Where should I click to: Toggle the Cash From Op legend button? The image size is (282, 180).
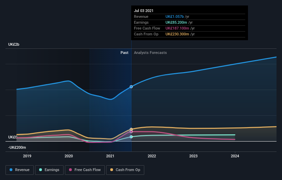coord(125,170)
